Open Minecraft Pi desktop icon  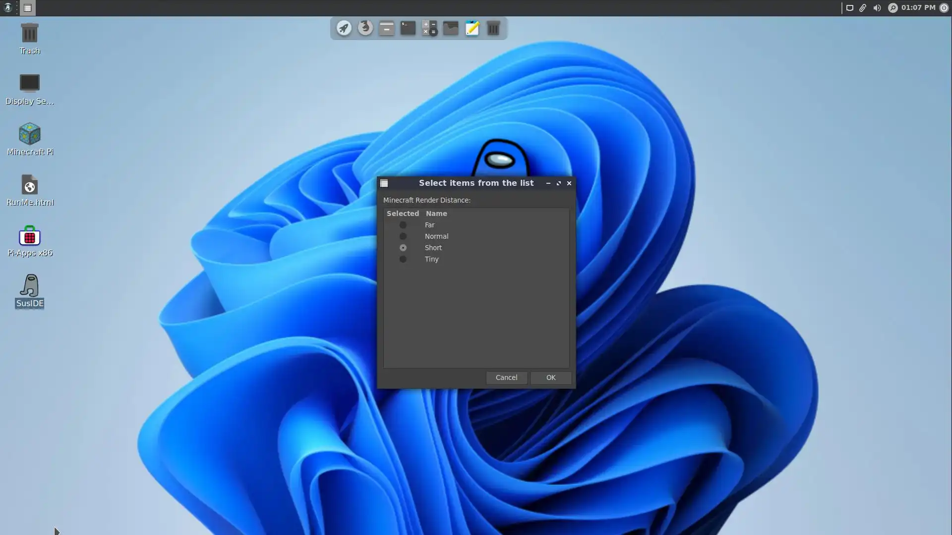(x=30, y=134)
